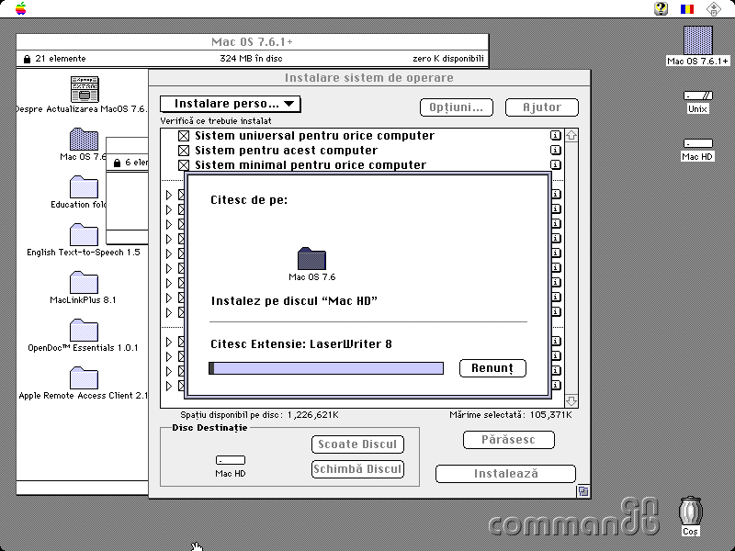Click the Coş trash can icon

[690, 511]
